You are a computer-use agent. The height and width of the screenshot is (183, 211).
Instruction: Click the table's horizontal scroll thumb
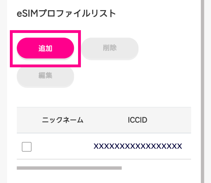69,168
